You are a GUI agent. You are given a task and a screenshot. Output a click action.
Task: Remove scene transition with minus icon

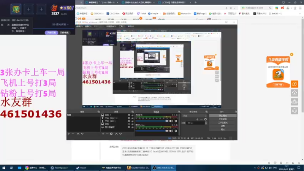(201, 119)
